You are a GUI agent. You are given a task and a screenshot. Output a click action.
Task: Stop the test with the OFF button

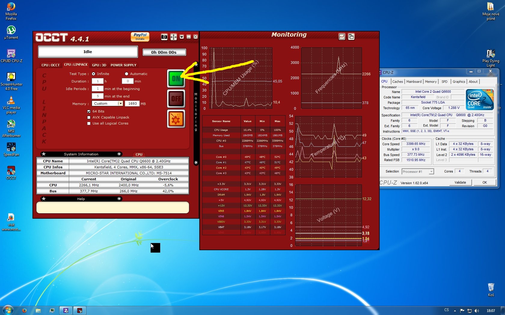[176, 98]
